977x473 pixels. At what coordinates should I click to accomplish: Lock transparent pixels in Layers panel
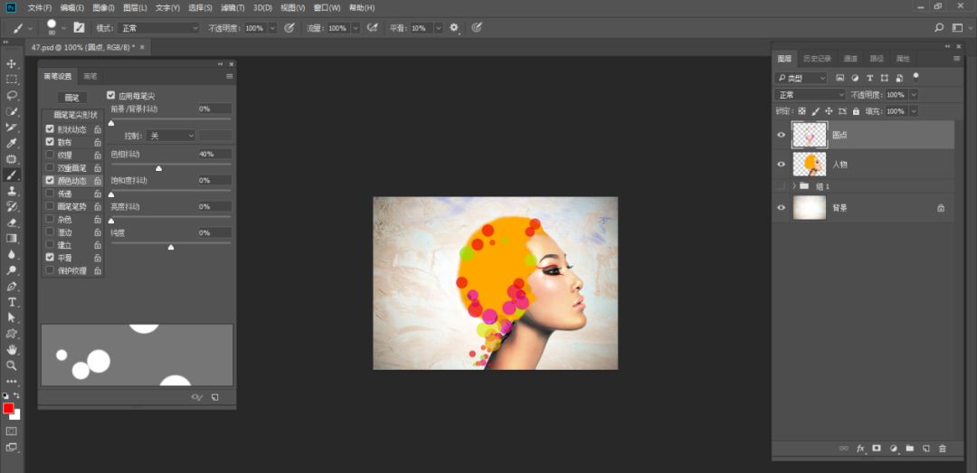(x=802, y=111)
